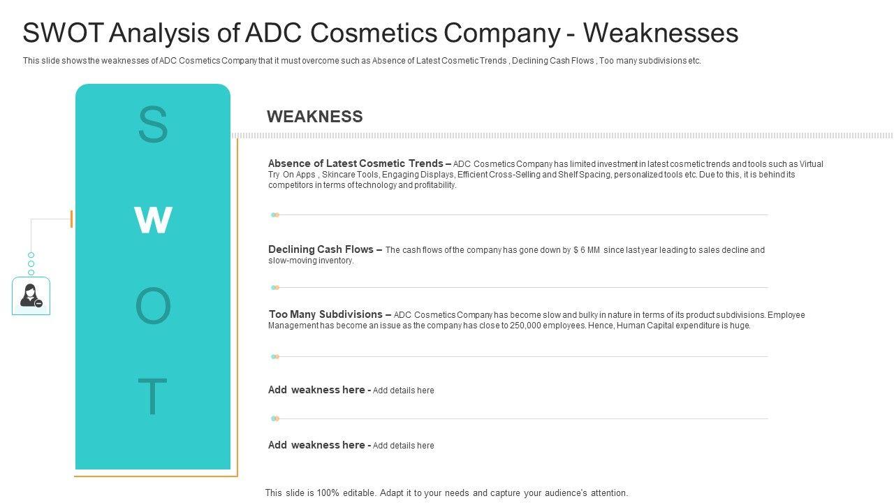The height and width of the screenshot is (503, 894).
Task: Click the divider dot below first Add weakness here
Action: click(x=275, y=418)
